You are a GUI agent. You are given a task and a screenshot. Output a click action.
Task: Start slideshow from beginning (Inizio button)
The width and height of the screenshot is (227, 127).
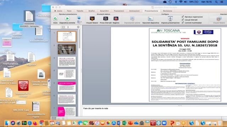tap(55, 18)
